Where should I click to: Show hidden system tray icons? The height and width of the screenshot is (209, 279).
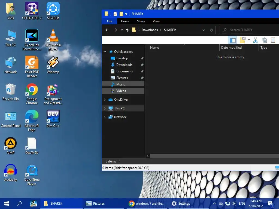pyautogui.click(x=214, y=204)
